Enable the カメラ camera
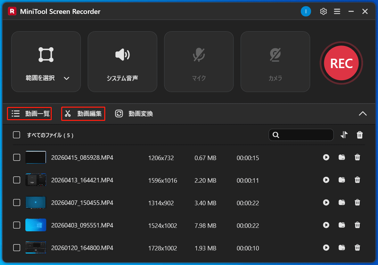The image size is (378, 265). 275,62
